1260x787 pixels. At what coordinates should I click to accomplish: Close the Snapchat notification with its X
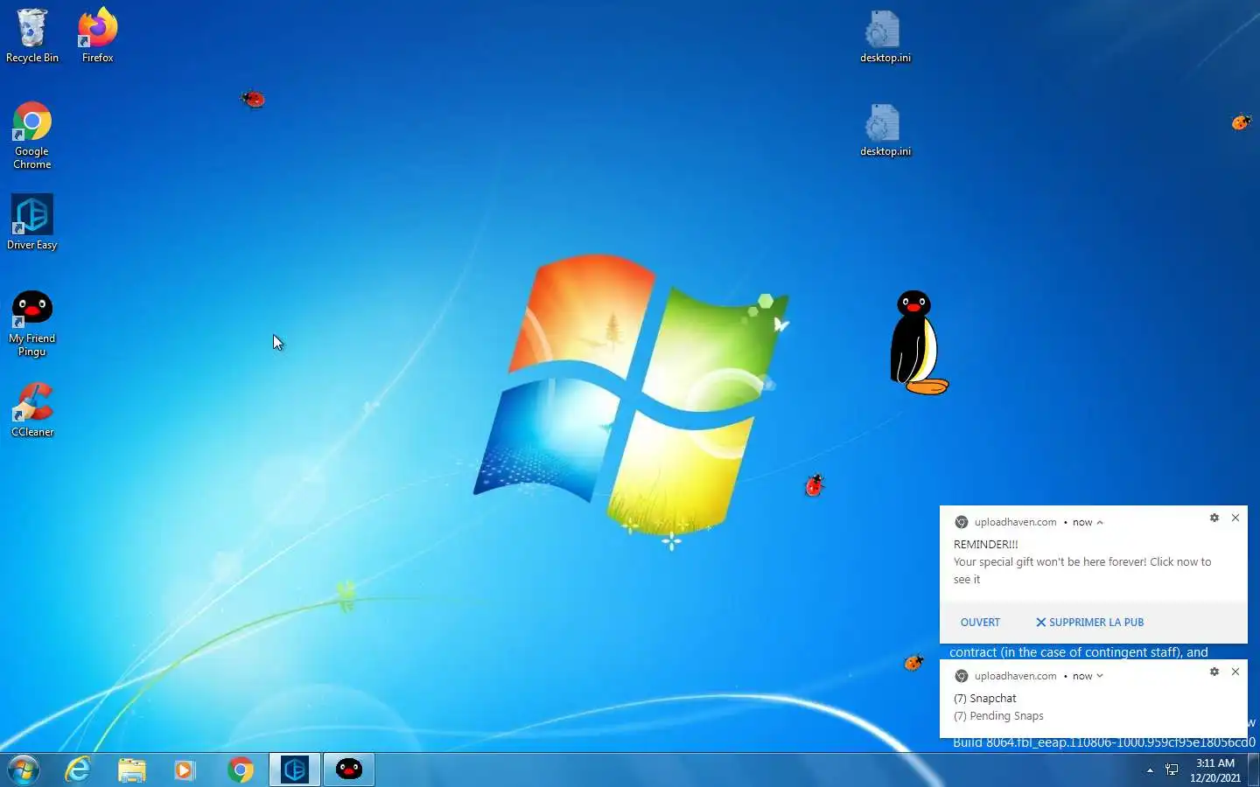[1235, 672]
